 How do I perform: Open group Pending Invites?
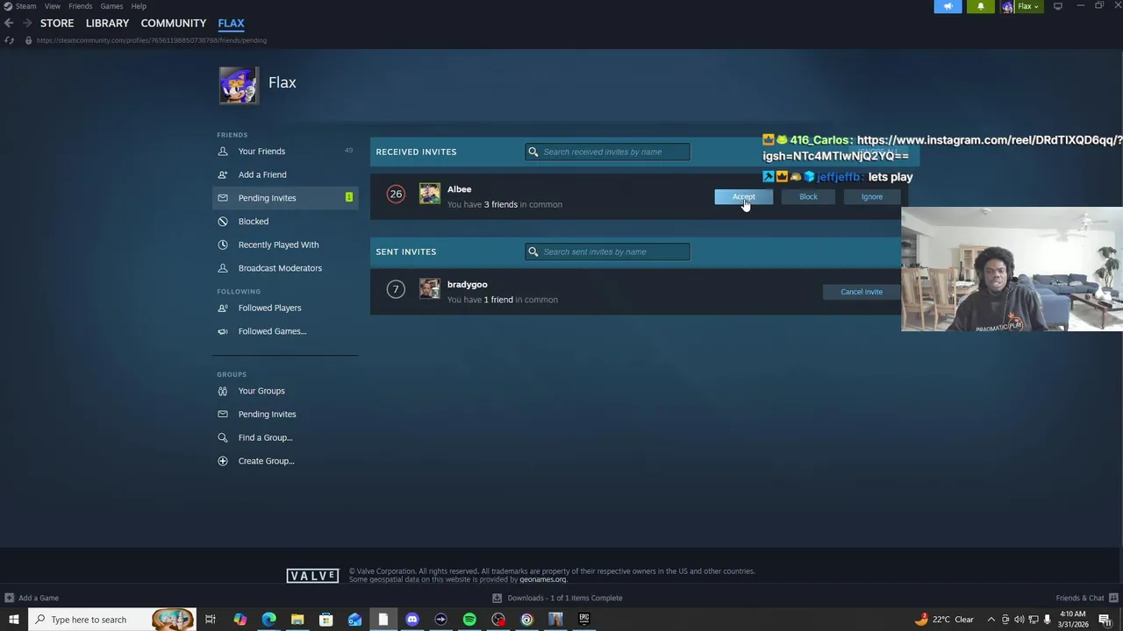pyautogui.click(x=267, y=414)
